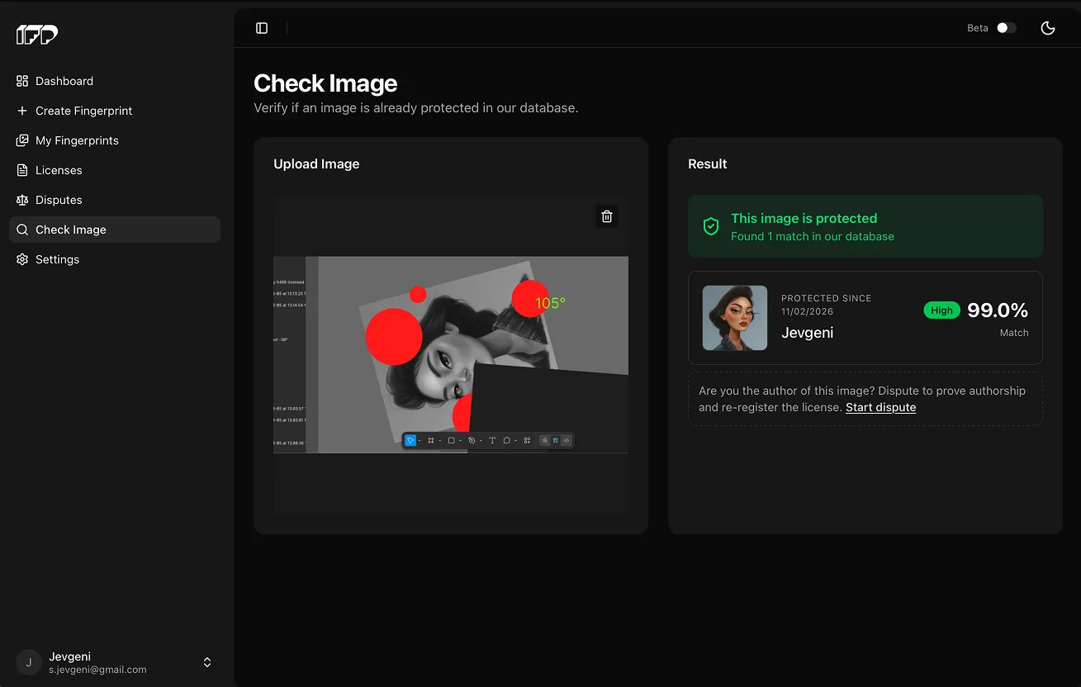Image resolution: width=1081 pixels, height=687 pixels.
Task: Select Check Image in sidebar
Action: click(x=115, y=230)
